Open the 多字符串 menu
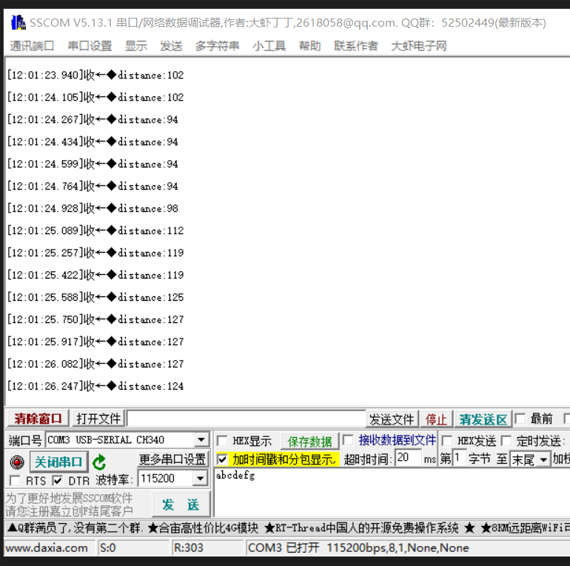Viewport: 570px width, 566px height. click(217, 46)
